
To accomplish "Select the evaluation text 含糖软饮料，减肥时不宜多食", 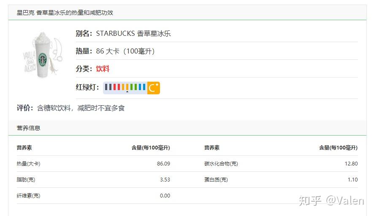I will coord(81,108).
